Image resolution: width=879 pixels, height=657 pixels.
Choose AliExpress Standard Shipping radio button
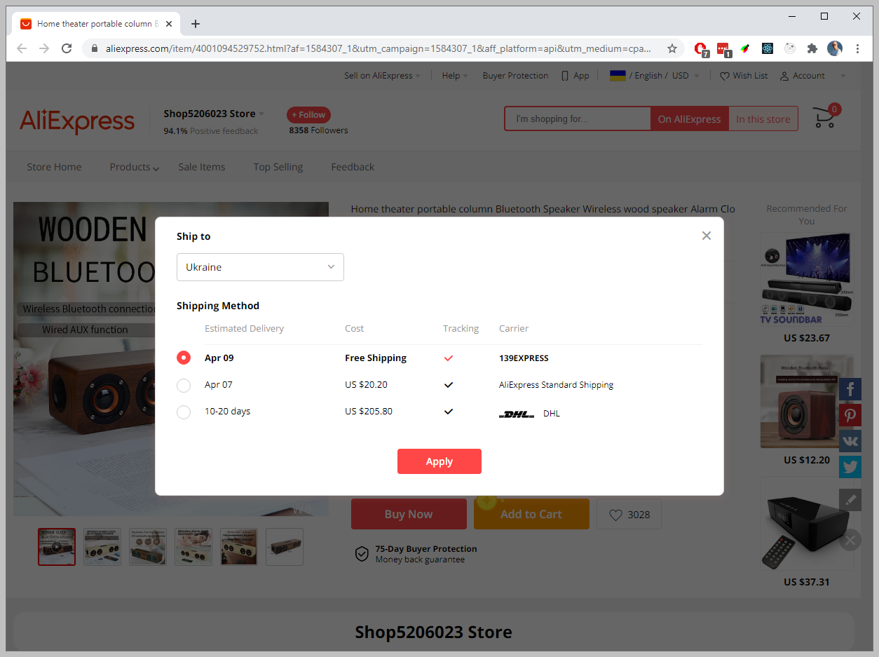[x=184, y=385]
